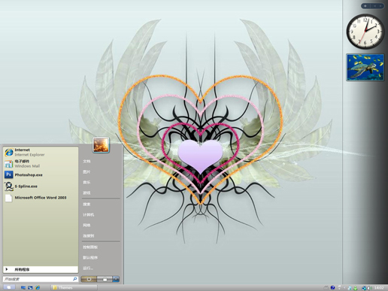Click the volume speaker tray icon
The height and width of the screenshot is (291, 388).
pos(369,288)
